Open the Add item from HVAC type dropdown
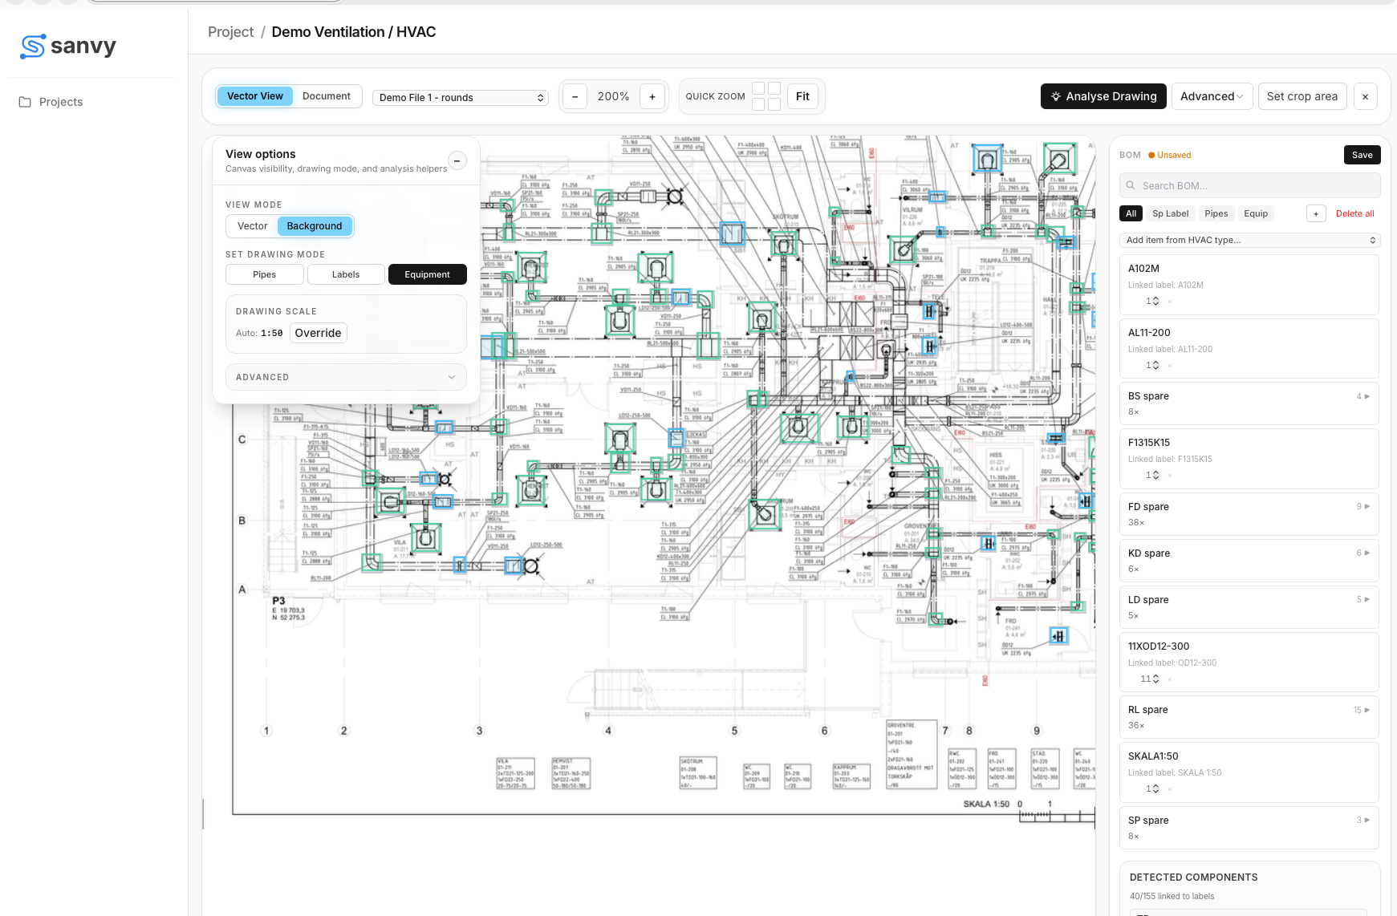 pyautogui.click(x=1249, y=240)
